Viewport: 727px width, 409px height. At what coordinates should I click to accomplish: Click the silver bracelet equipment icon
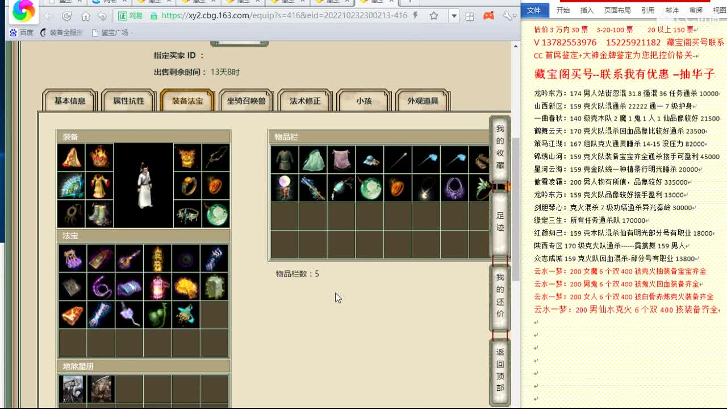pos(187,214)
